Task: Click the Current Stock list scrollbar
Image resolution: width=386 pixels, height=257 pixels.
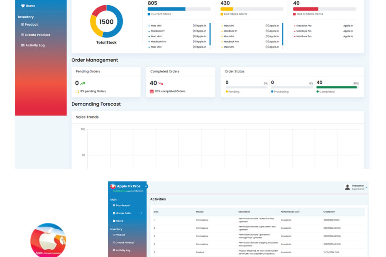Action: (x=210, y=34)
